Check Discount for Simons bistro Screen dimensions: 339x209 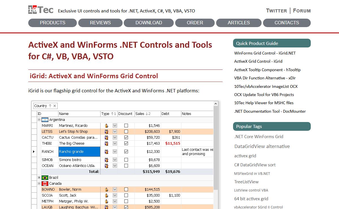click(x=126, y=160)
